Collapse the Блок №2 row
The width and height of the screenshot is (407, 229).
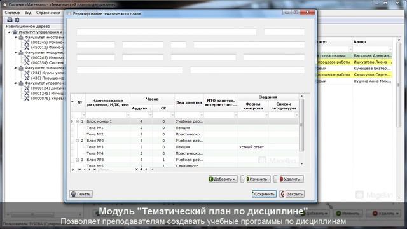click(x=78, y=141)
